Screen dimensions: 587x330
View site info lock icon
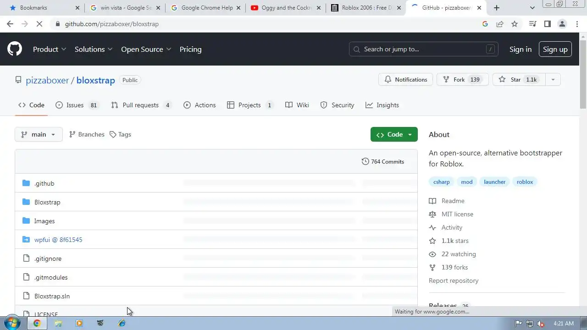57,24
